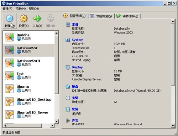Click the General (常规) section icon
This screenshot has height=136, width=178.
point(68,25)
